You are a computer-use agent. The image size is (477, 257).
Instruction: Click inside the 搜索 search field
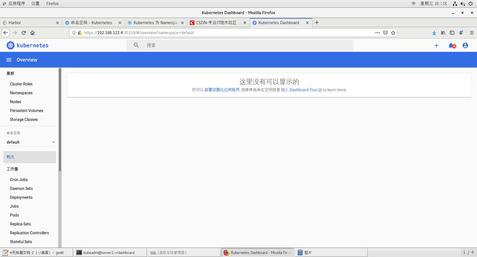pyautogui.click(x=194, y=45)
